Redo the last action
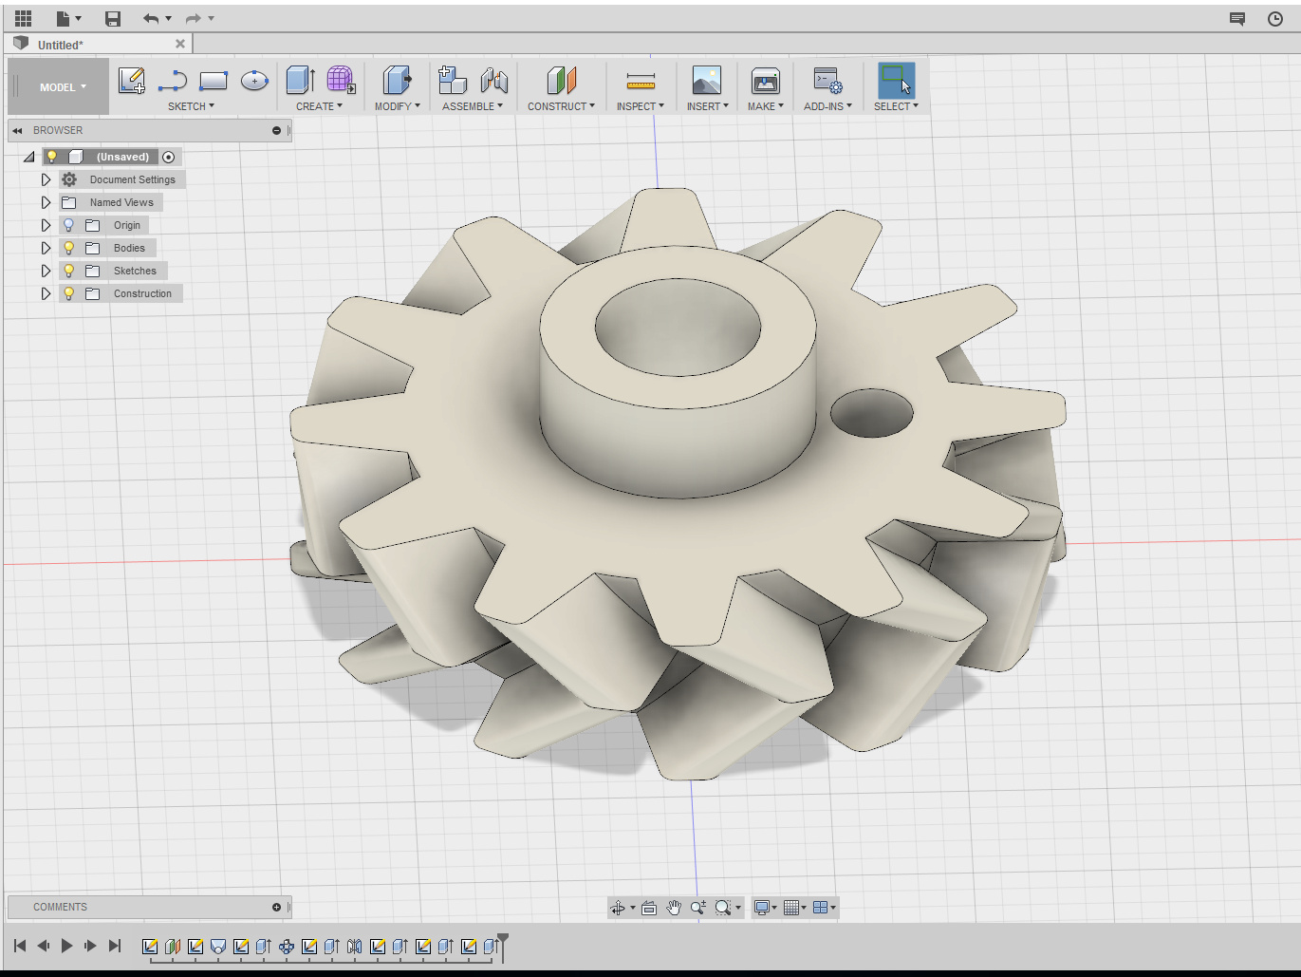Image resolution: width=1301 pixels, height=977 pixels. tap(194, 18)
